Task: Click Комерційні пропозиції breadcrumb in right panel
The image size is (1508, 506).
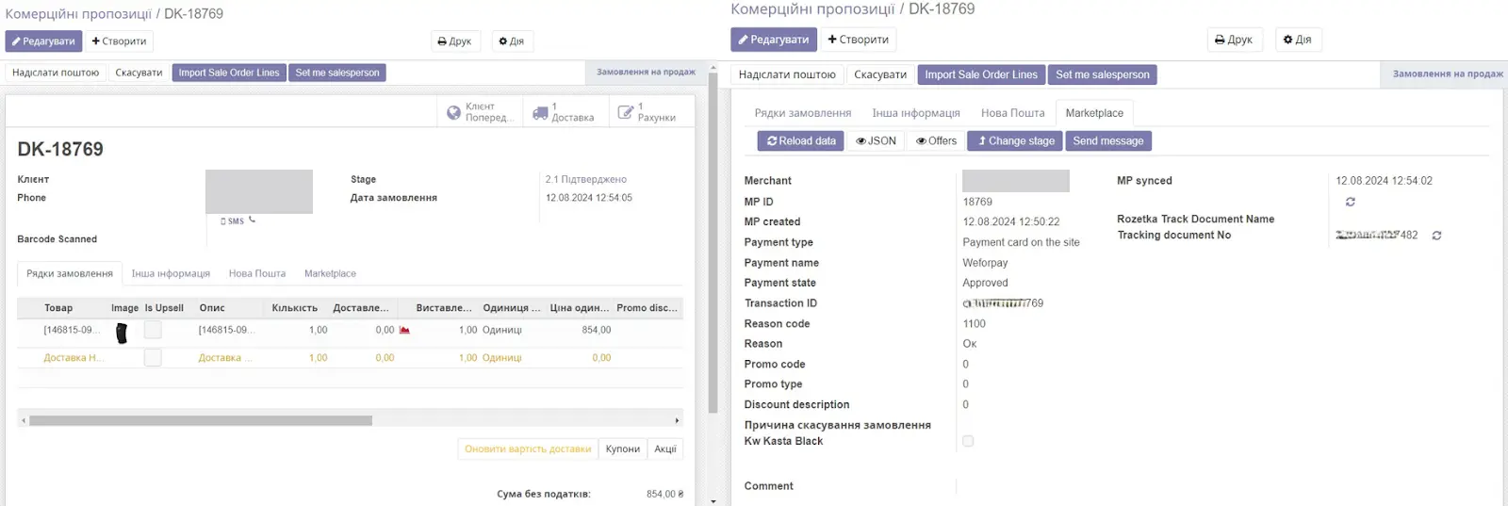Action: click(x=812, y=9)
